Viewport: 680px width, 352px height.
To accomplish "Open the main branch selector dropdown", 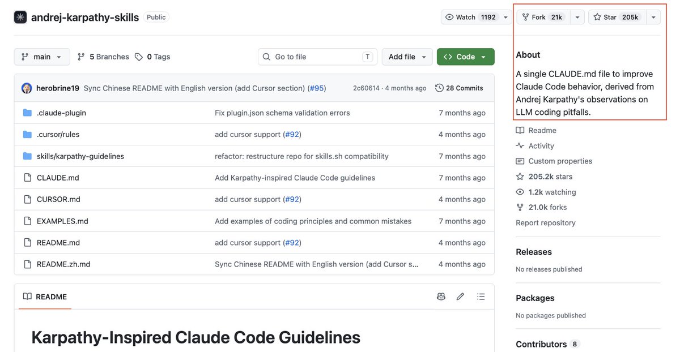I will 42,57.
